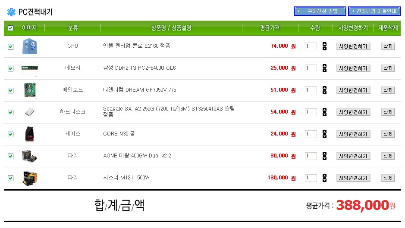Open the AONE 400GW power supply image
405x228 pixels.
tap(30, 156)
